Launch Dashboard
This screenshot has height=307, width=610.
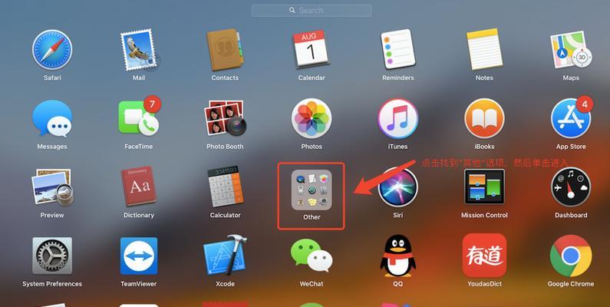[571, 187]
